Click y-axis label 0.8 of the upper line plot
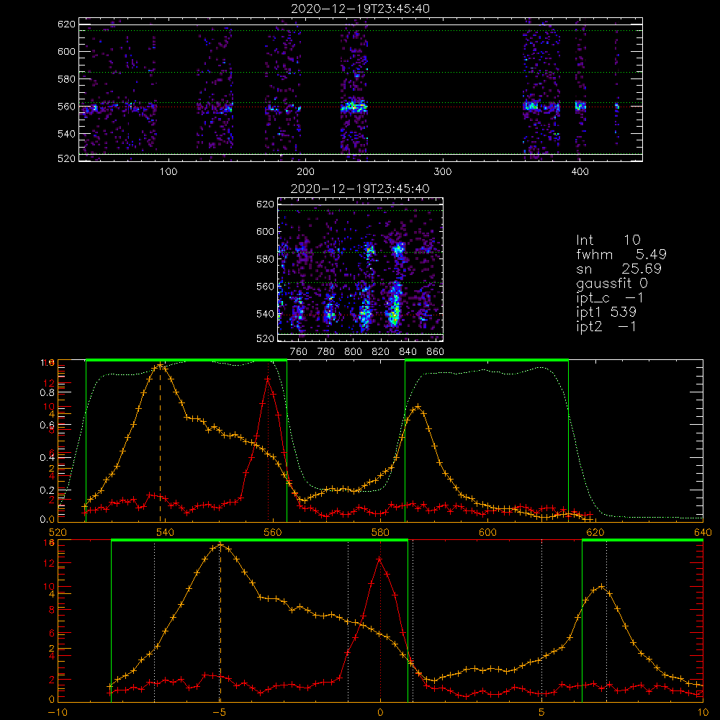Screen dimensions: 720x720 [47, 392]
